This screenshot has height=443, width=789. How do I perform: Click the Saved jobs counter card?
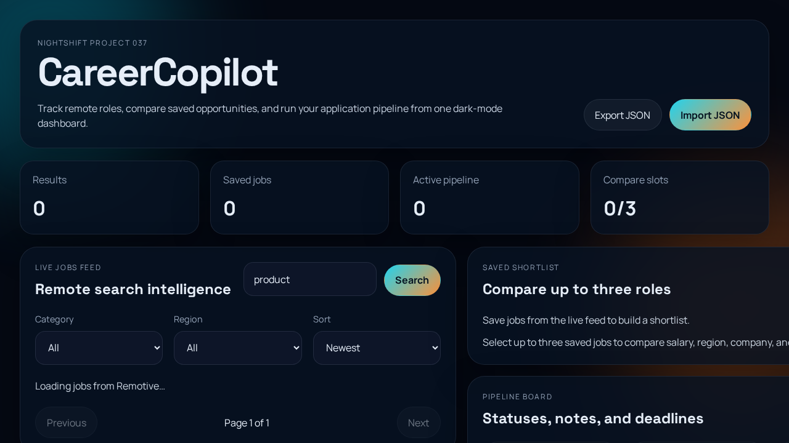(300, 197)
